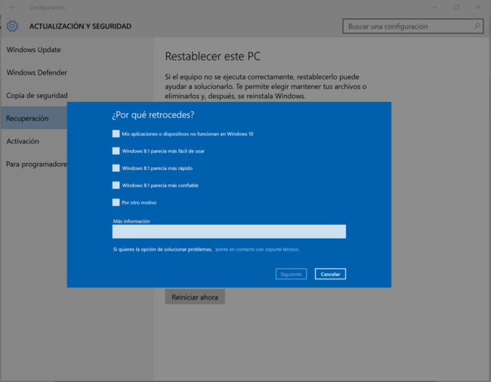The height and width of the screenshot is (382, 491).
Task: Open 'ponte en contacto con soporte técnico' link
Action: pos(257,249)
